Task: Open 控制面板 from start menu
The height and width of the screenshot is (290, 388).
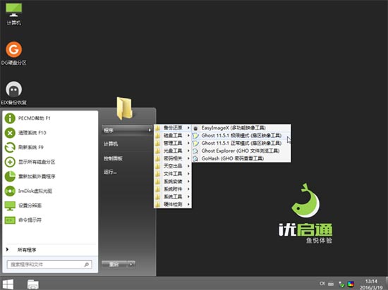Action: (113, 158)
